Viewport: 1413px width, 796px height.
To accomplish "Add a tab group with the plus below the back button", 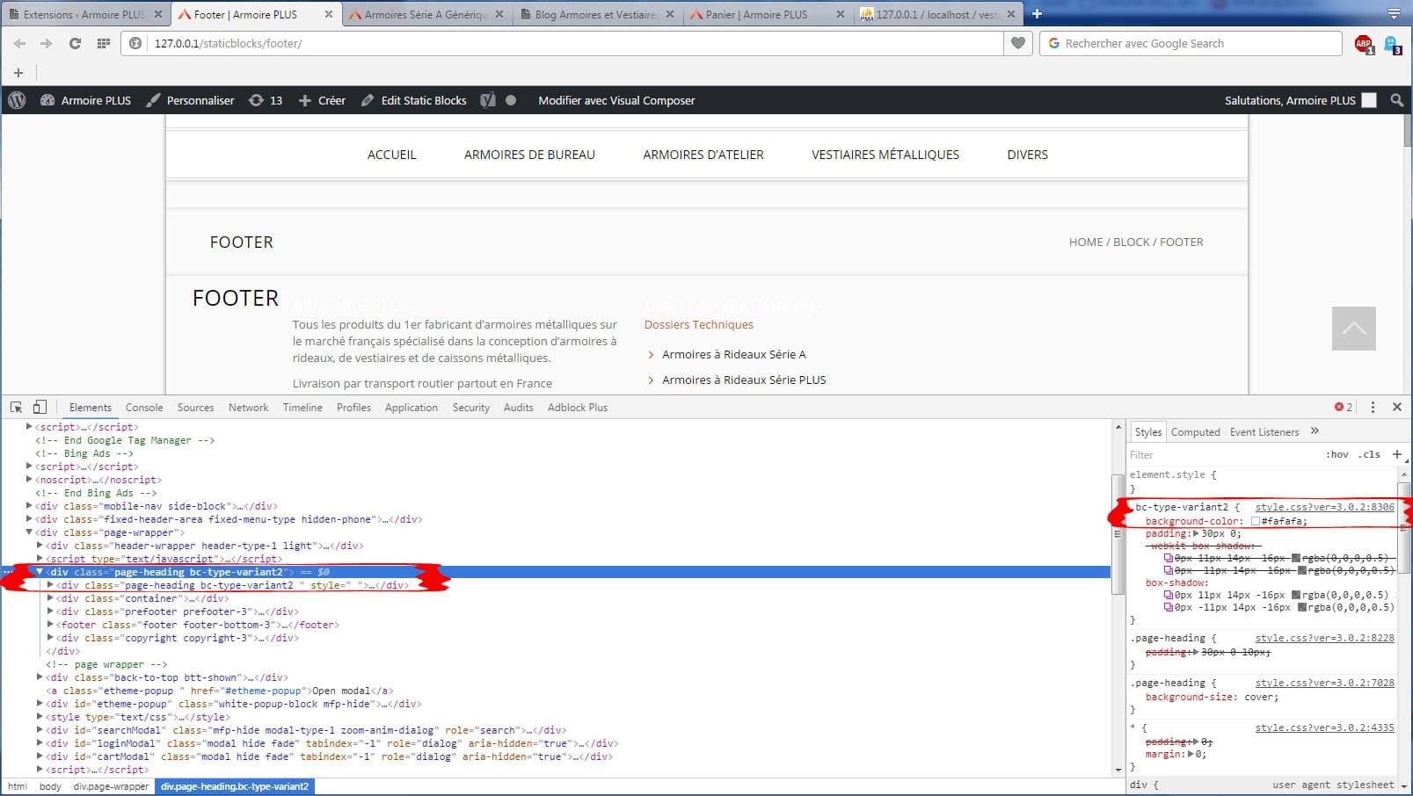I will pos(18,72).
